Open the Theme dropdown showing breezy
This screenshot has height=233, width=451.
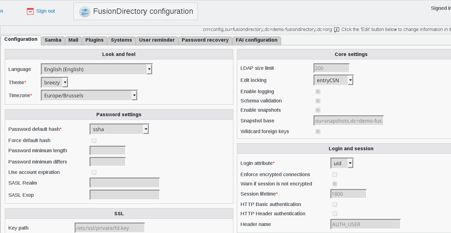point(55,82)
